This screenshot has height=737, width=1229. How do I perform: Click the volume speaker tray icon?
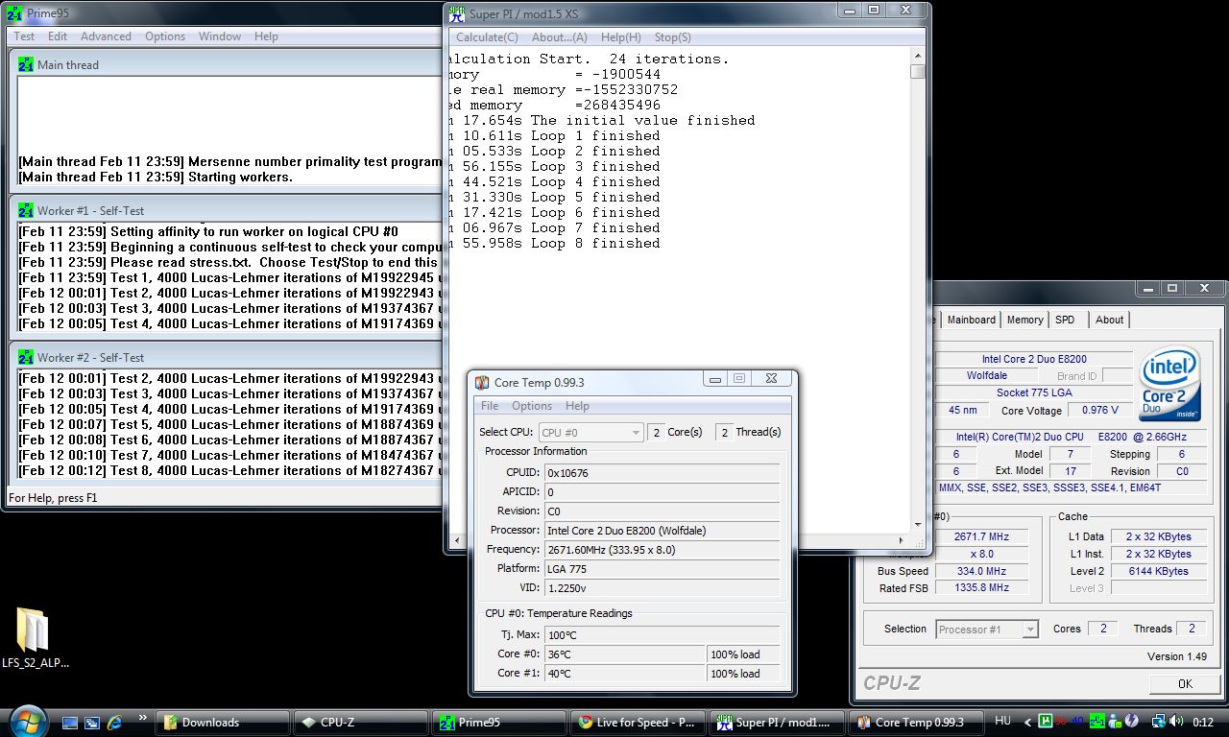pyautogui.click(x=1176, y=722)
